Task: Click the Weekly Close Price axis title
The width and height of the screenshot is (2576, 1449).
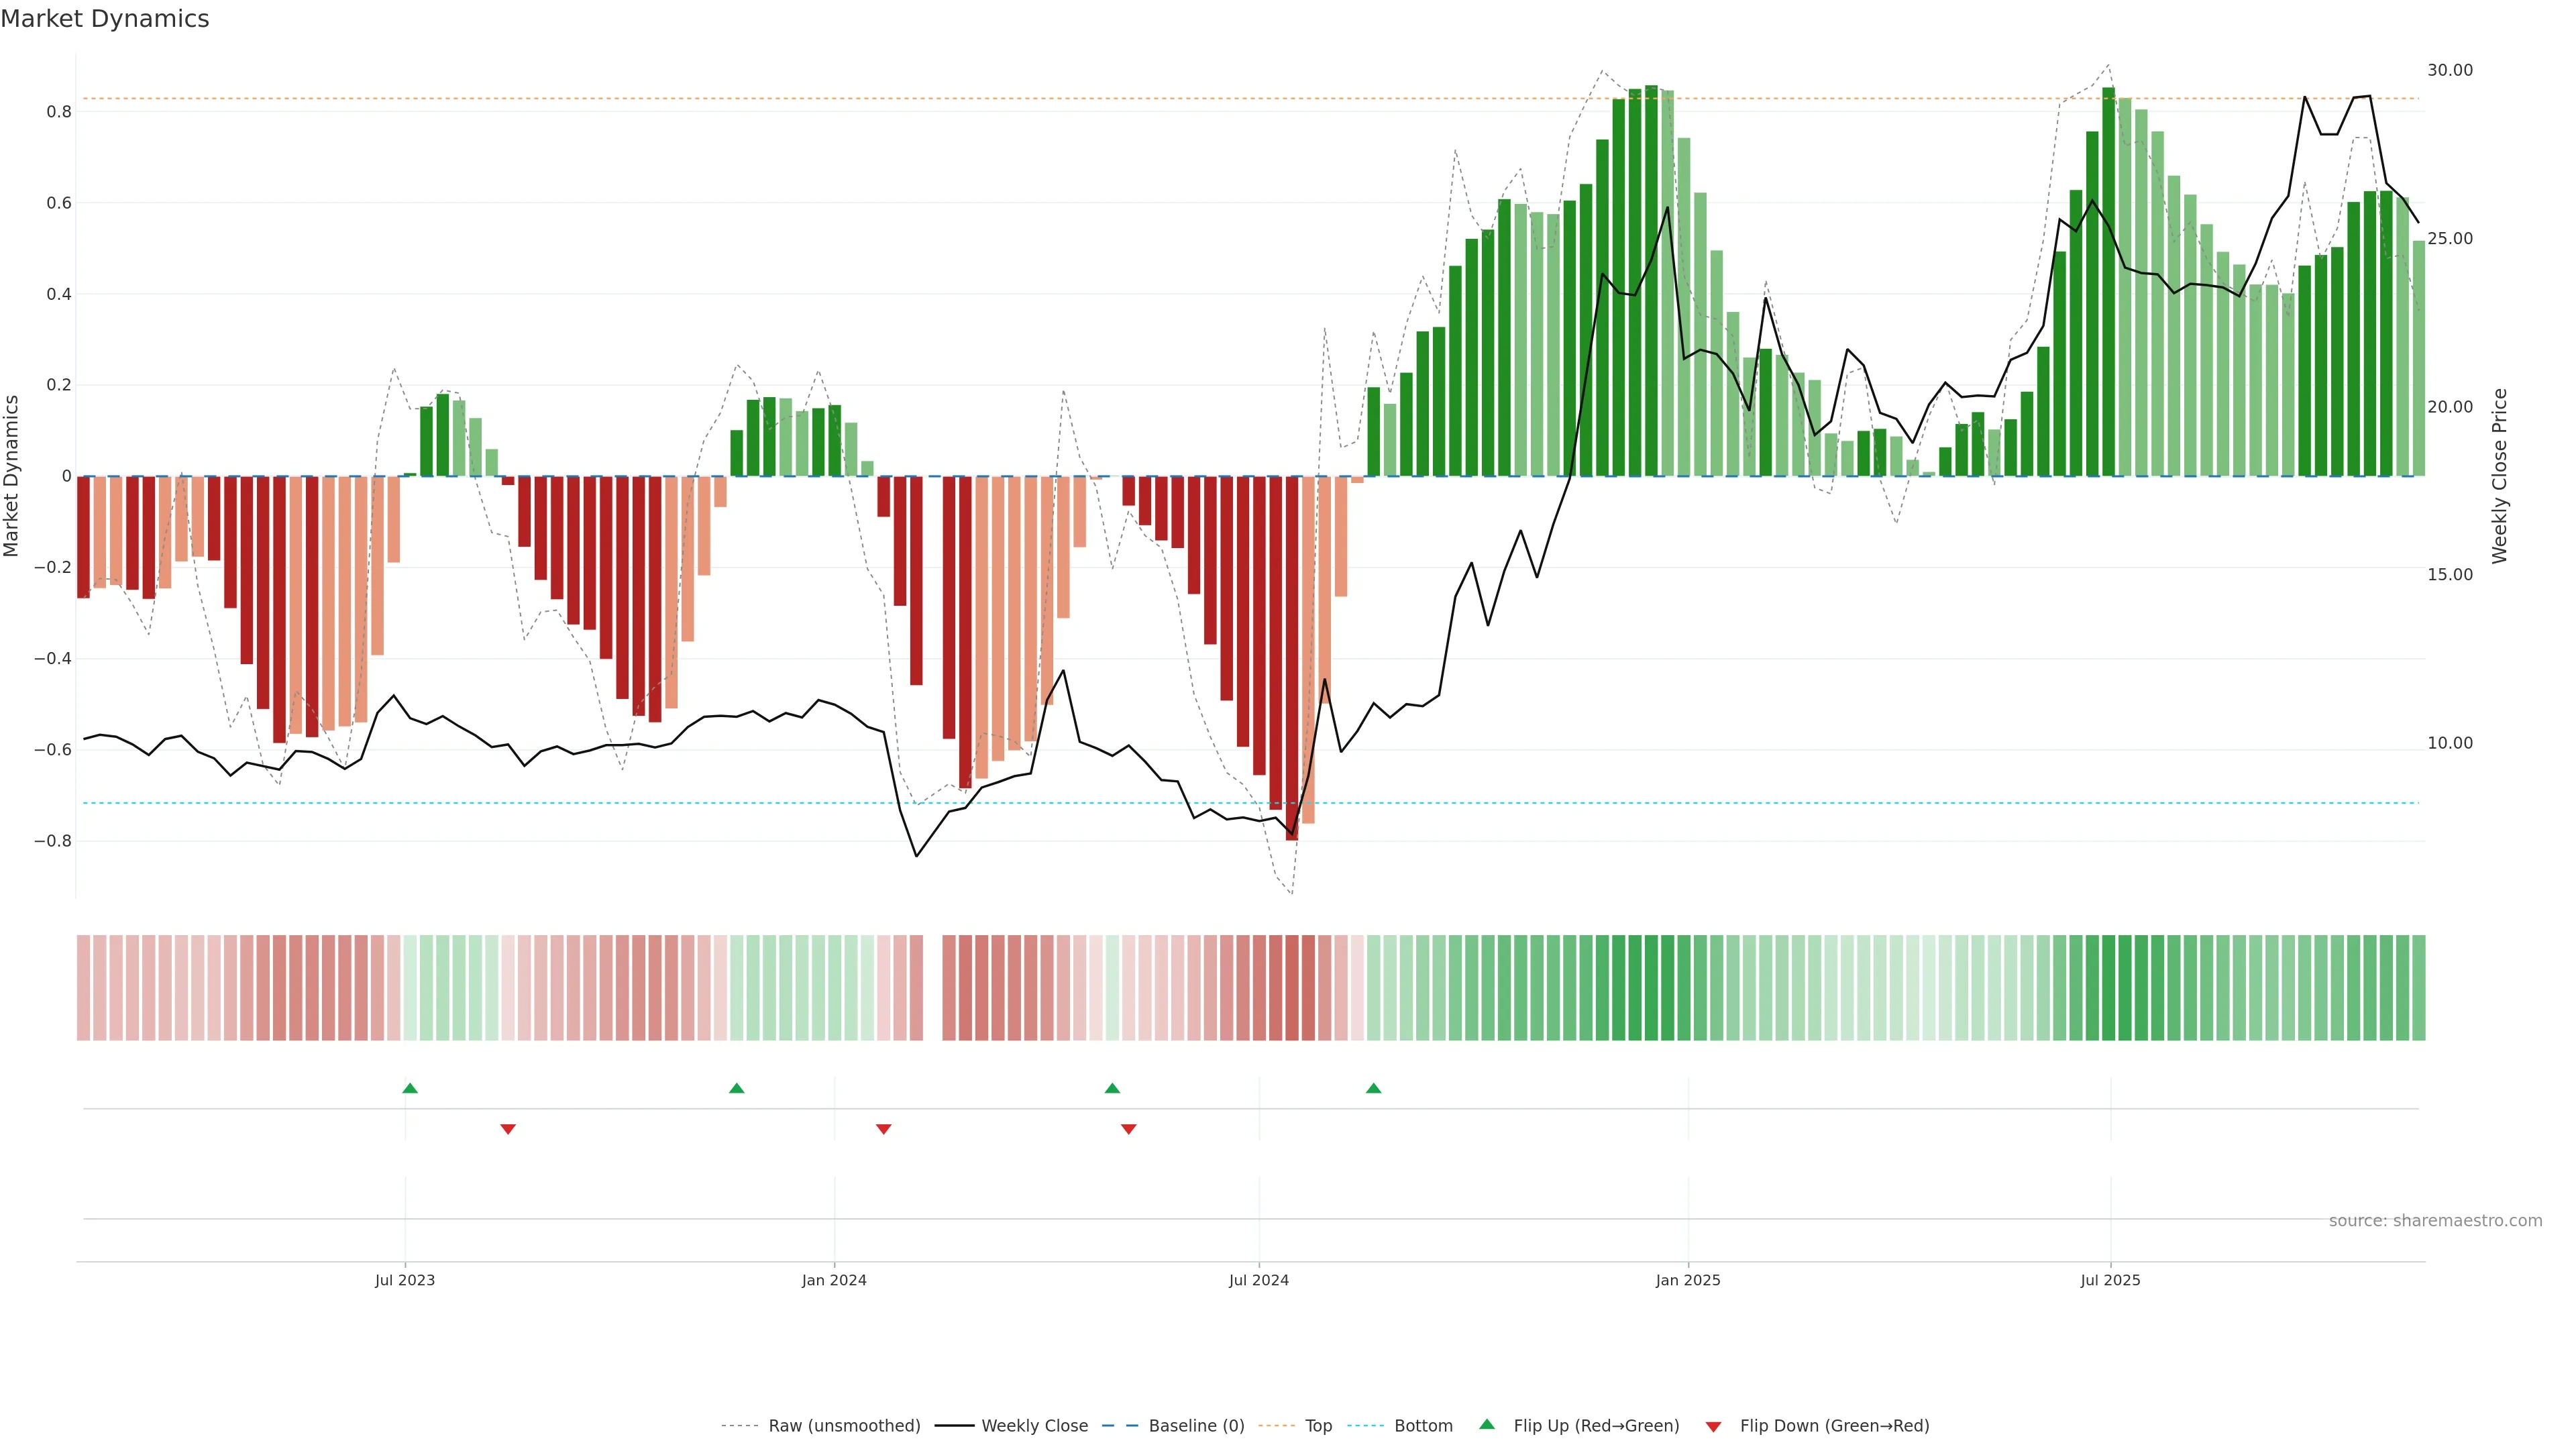Action: pos(2499,476)
